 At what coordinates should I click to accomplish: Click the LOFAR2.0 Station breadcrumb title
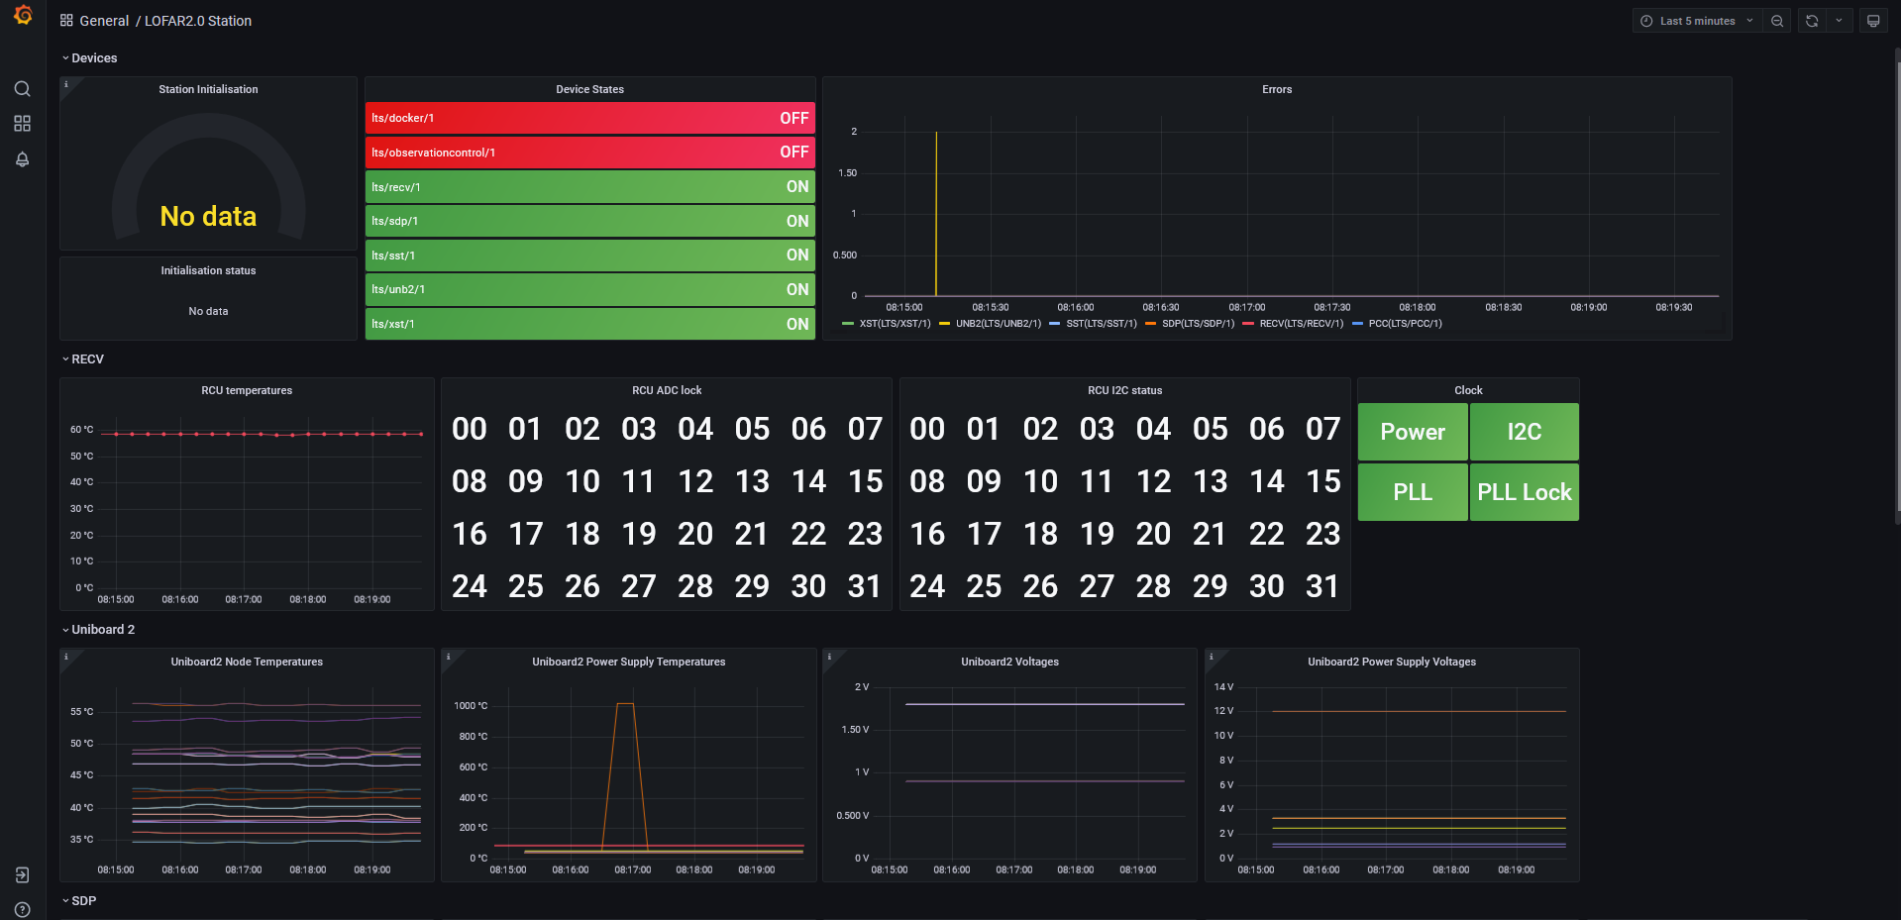click(198, 21)
